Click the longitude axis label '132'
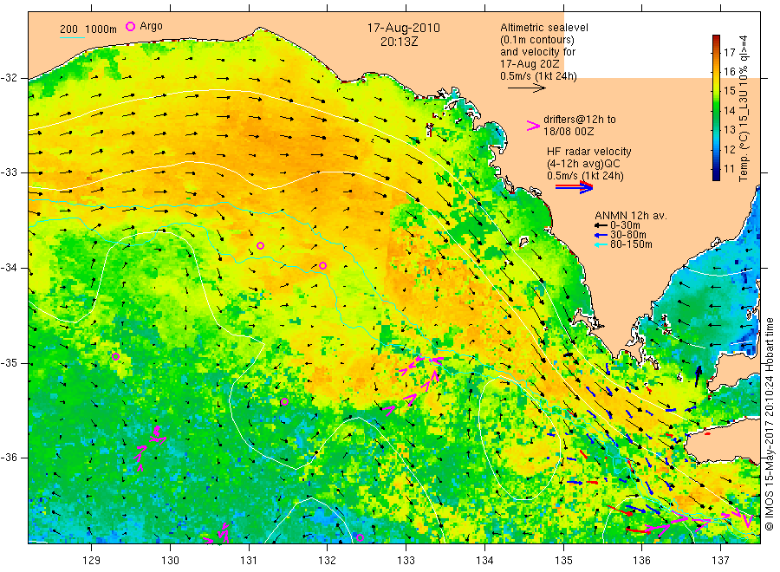780x572 pixels. tap(328, 561)
